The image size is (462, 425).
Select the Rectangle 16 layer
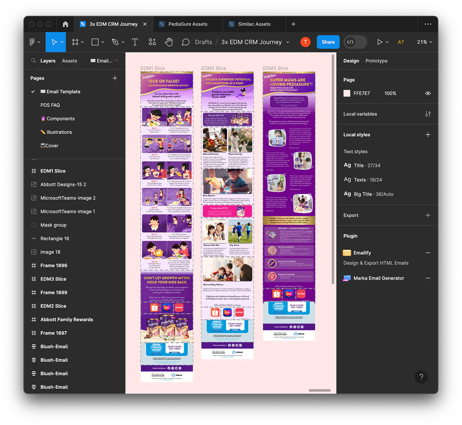(x=55, y=238)
